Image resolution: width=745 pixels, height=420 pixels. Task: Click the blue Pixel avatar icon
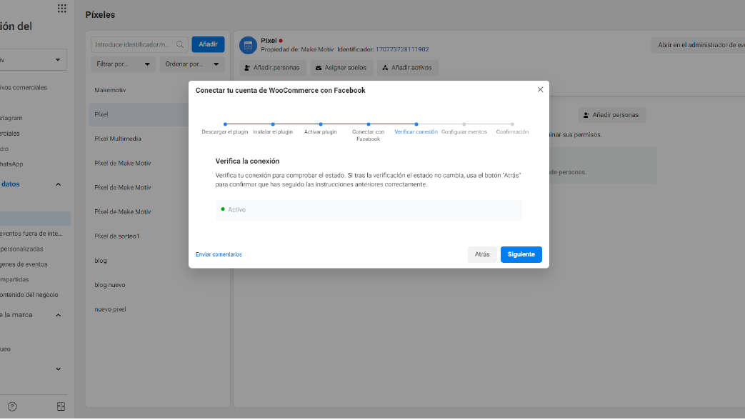pos(248,46)
